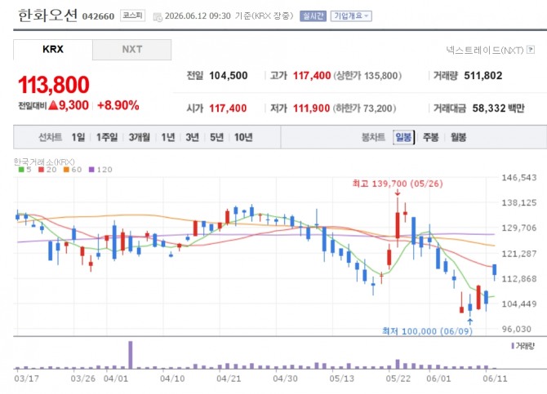Click the 상한가 135,800 text
Image resolution: width=547 pixels, height=394 pixels.
367,76
